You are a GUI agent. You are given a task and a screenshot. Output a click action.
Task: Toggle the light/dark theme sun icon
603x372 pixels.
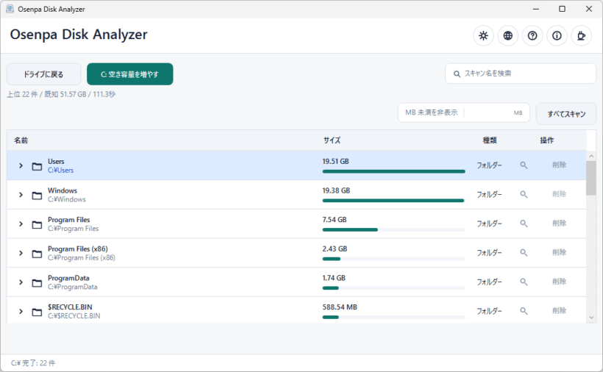(483, 36)
